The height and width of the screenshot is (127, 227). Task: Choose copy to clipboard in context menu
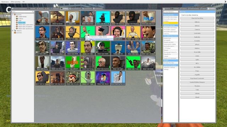[x=99, y=37]
